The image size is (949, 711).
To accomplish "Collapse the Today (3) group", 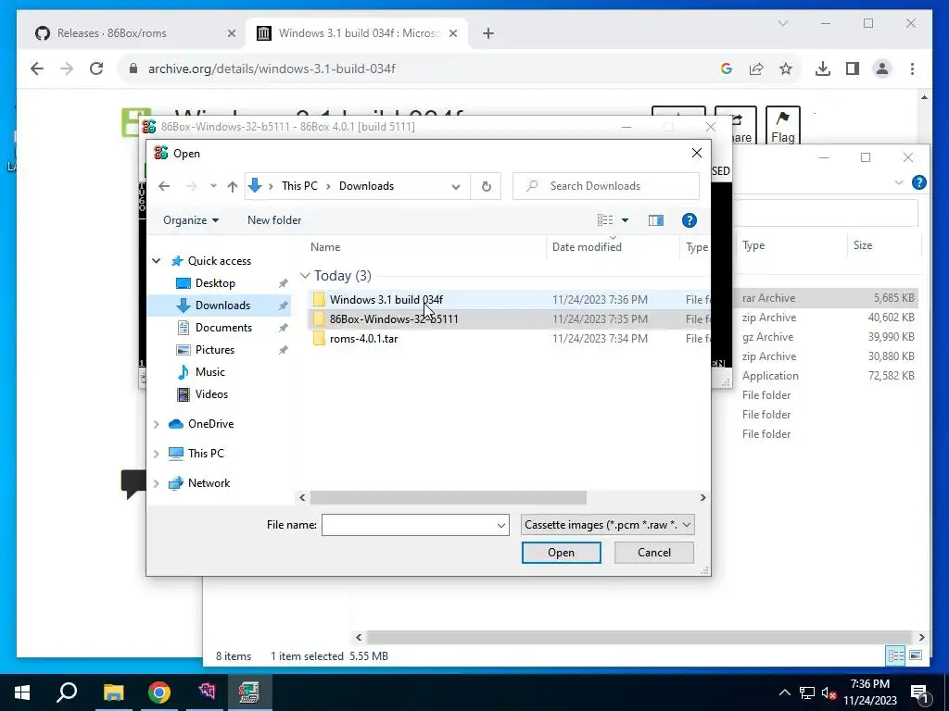I will point(305,276).
